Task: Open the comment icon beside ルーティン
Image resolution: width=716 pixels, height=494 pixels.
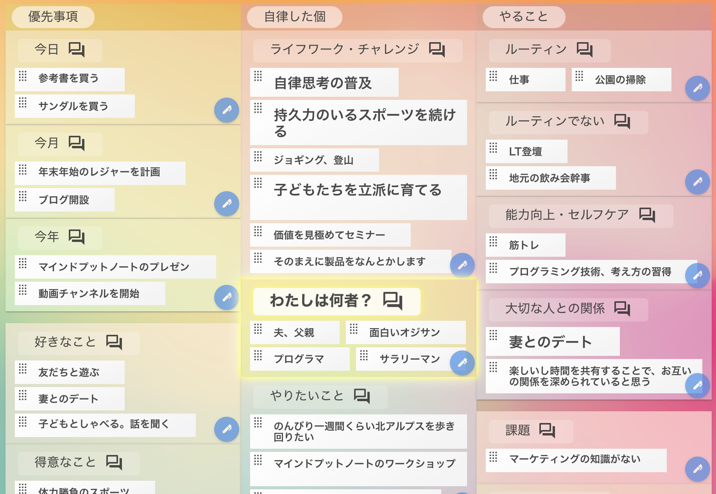Action: point(584,50)
